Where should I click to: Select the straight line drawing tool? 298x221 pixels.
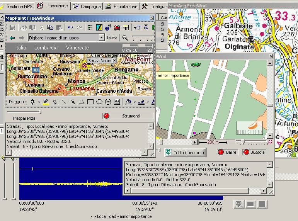pyautogui.click(x=63, y=102)
